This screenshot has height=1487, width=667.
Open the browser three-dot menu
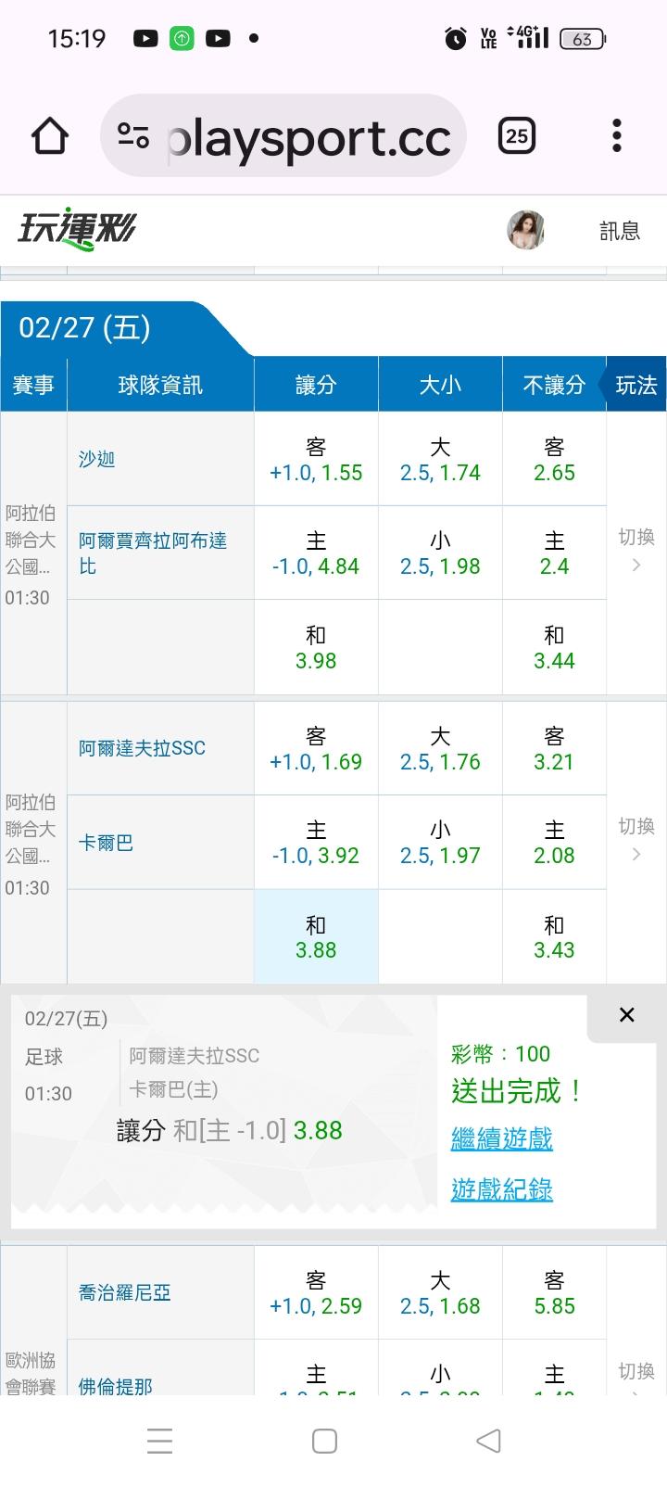click(x=617, y=136)
